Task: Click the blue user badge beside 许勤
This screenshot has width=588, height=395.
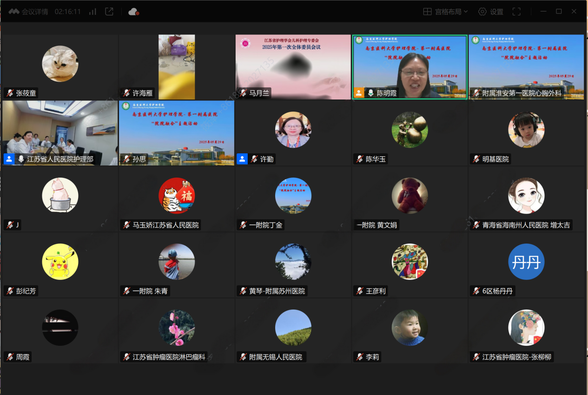Action: point(242,159)
